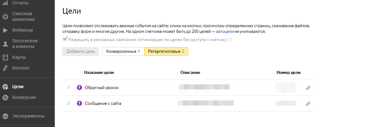Select the Сообщение с сайта goal name
This screenshot has width=388, height=127.
click(x=103, y=103)
